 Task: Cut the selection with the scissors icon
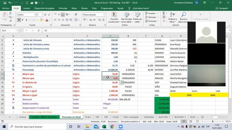coord(11,13)
